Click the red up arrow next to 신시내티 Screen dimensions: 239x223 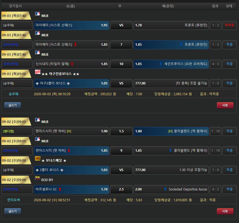pos(72,64)
